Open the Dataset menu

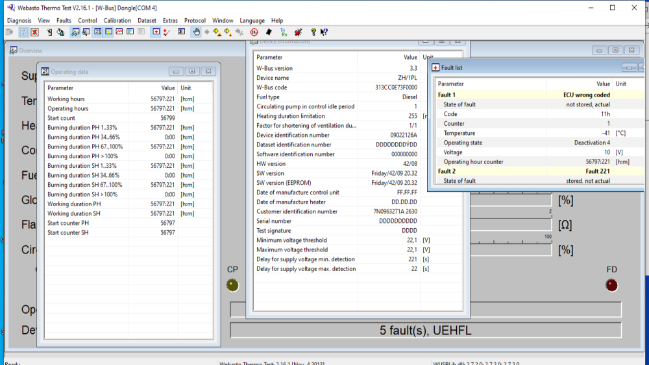pyautogui.click(x=147, y=20)
